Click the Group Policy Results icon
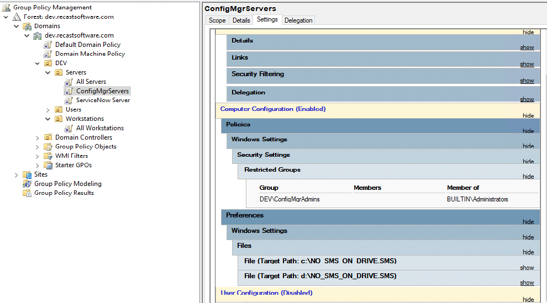 click(27, 193)
